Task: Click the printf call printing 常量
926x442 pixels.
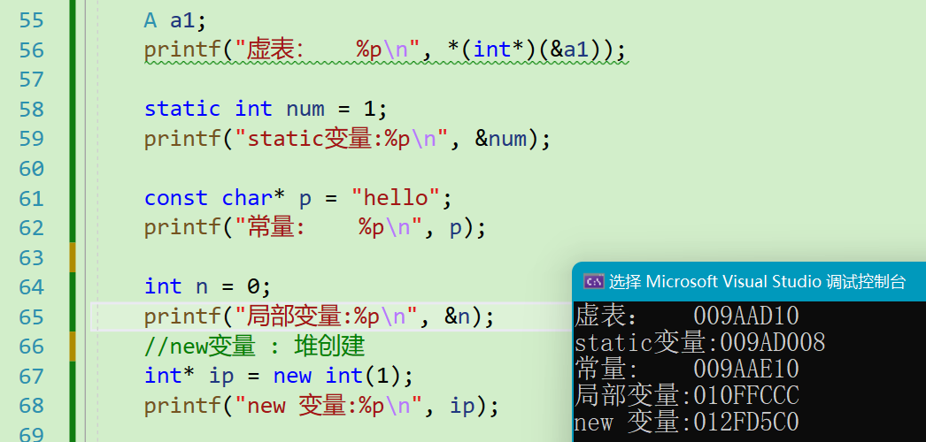Action: click(315, 228)
